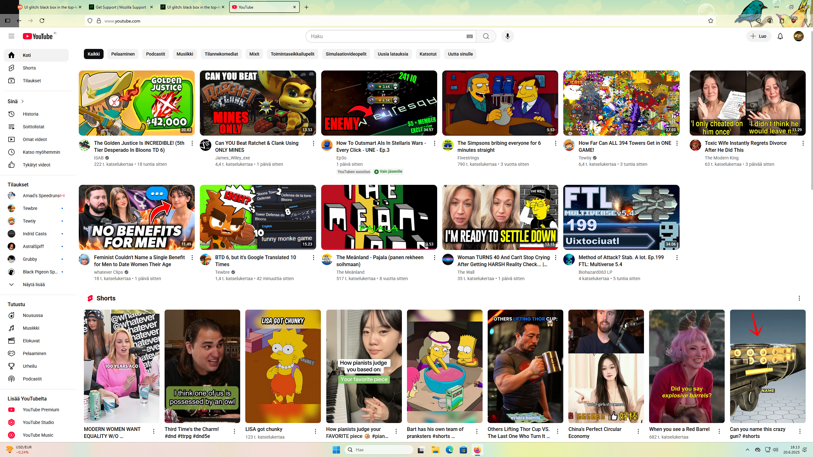813x457 pixels.
Task: Open options menu for Stellaris Wars video
Action: (x=434, y=143)
